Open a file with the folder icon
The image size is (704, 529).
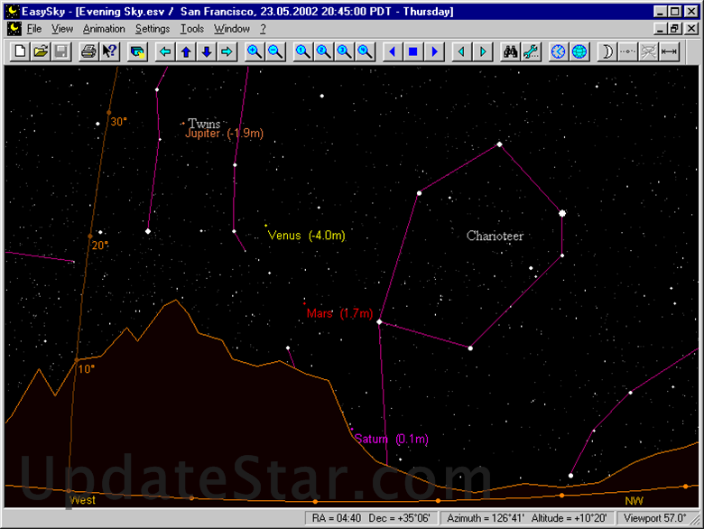[x=41, y=52]
